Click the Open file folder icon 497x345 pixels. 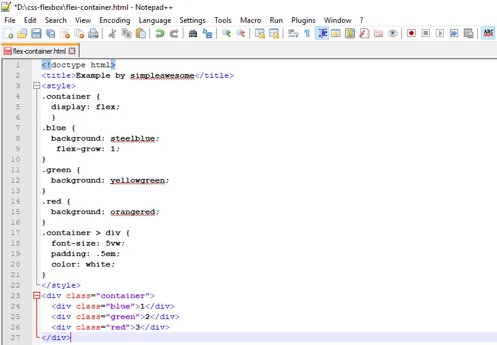(22, 33)
